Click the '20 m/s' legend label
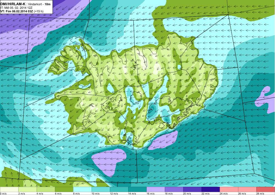The width and height of the screenshot is (275, 195). coord(187,194)
